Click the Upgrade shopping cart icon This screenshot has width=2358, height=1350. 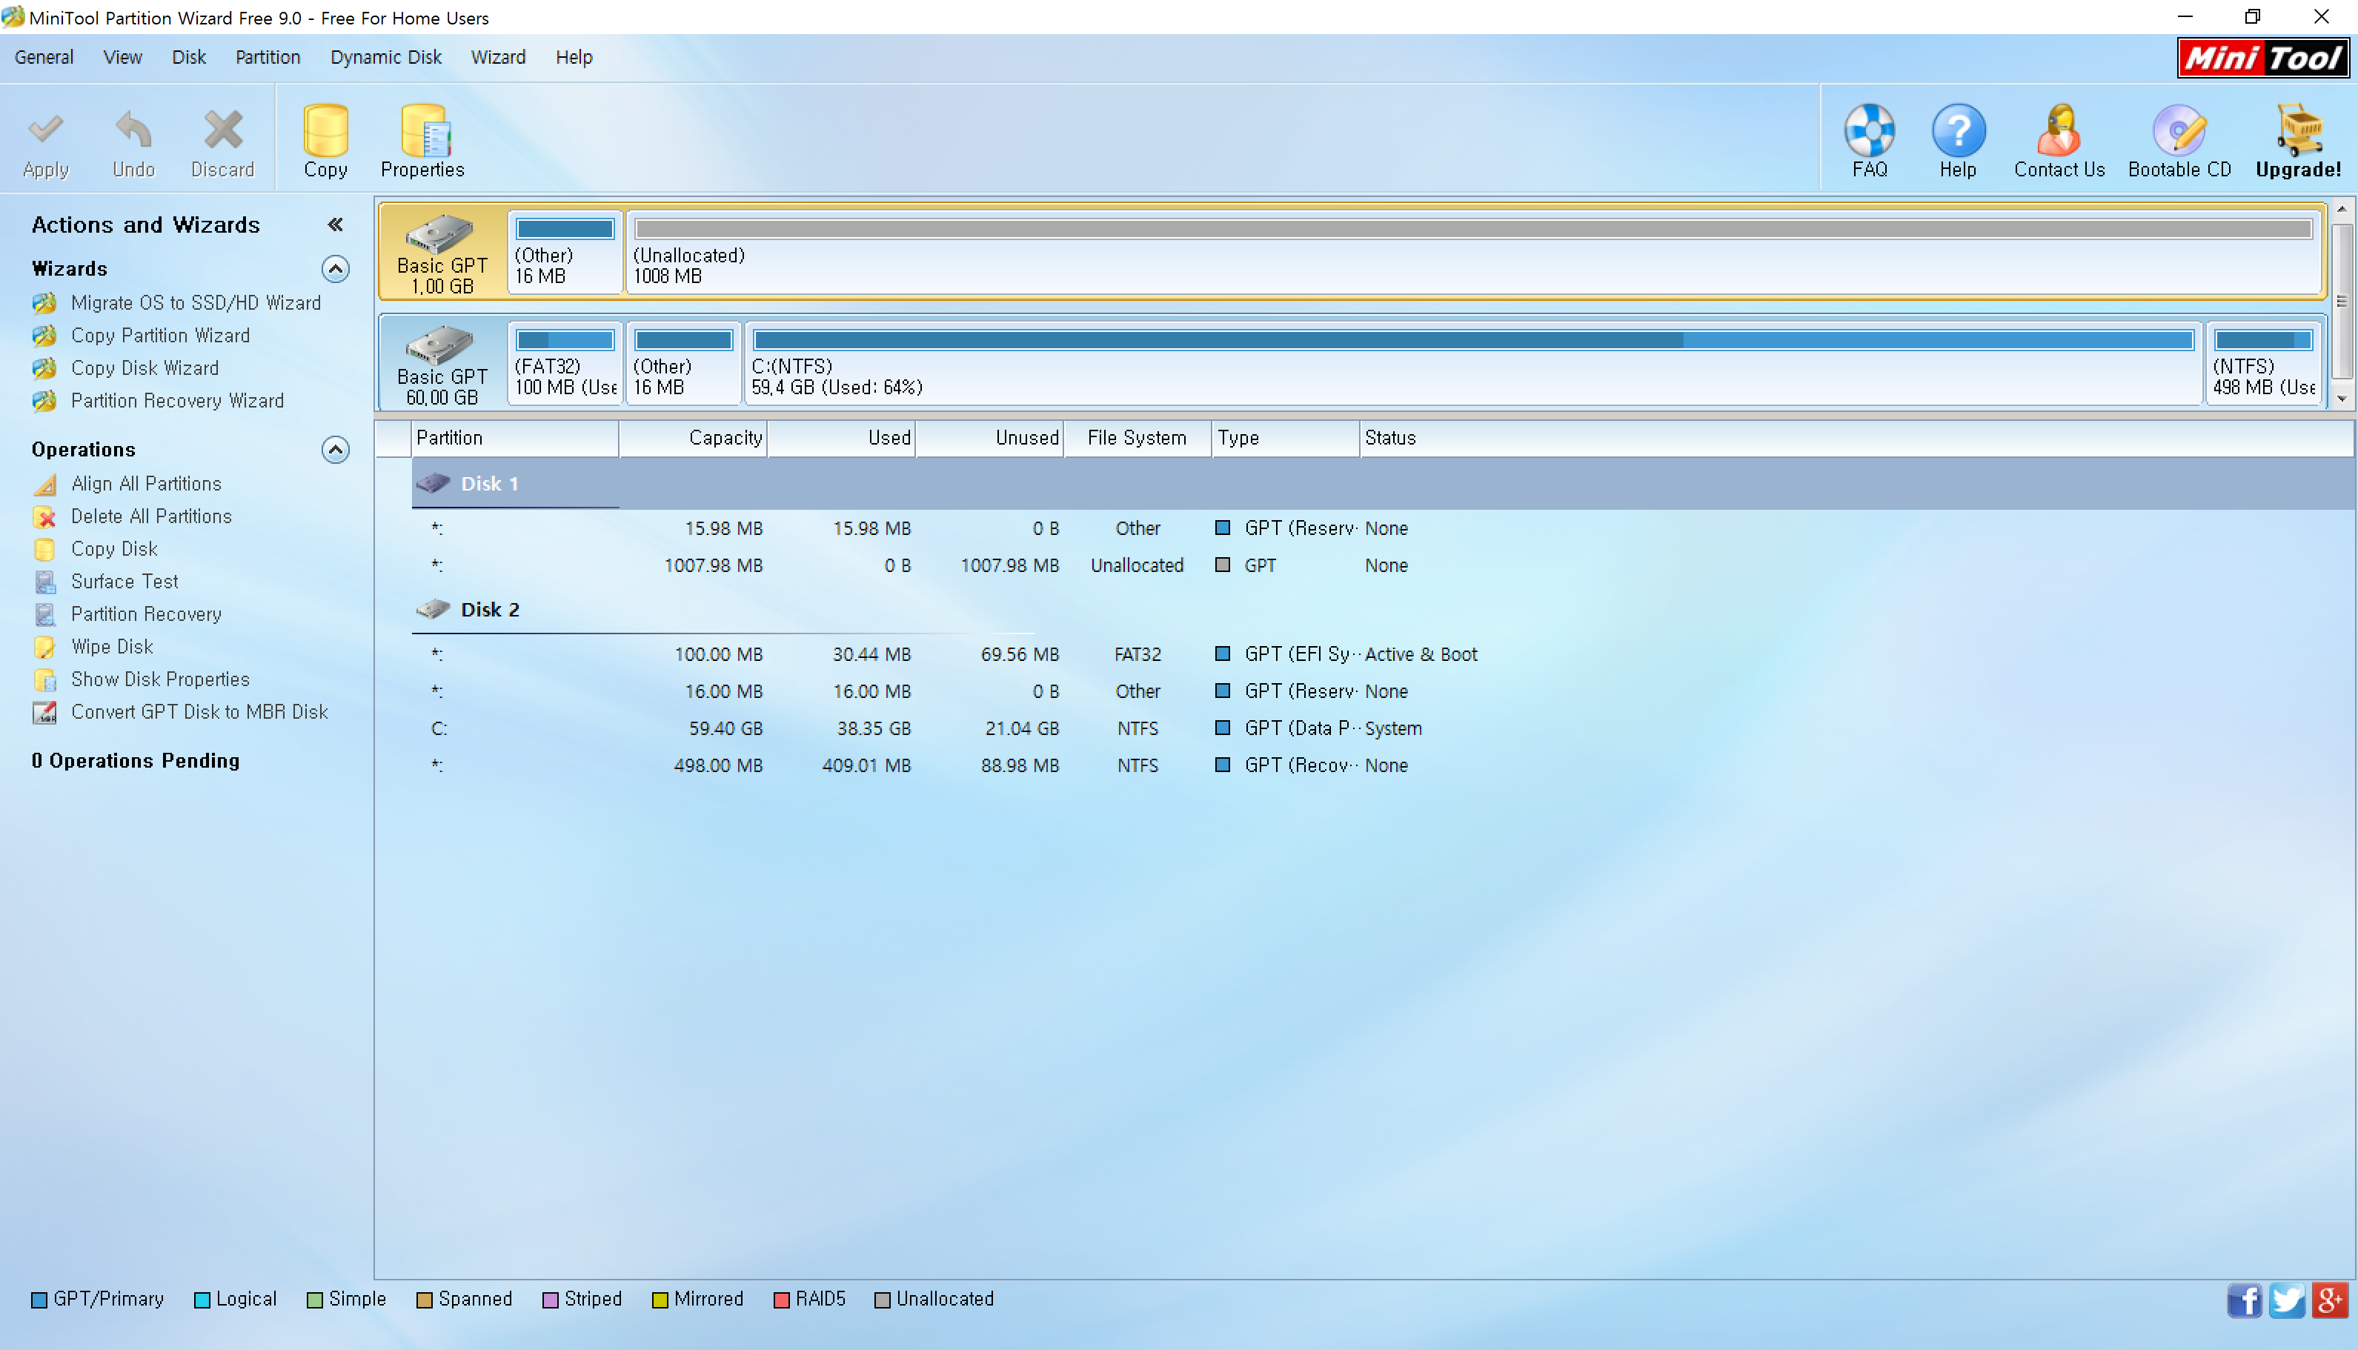coord(2298,139)
